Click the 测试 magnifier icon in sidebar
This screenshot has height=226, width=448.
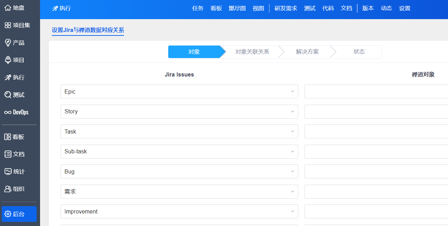(x=8, y=95)
